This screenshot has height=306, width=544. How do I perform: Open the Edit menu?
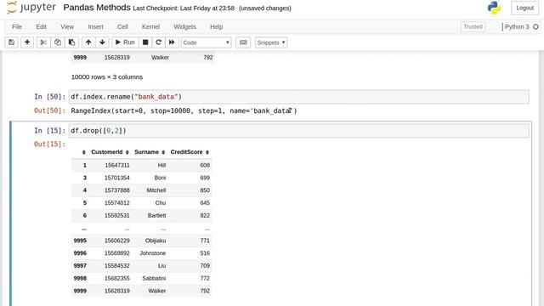[x=41, y=26]
